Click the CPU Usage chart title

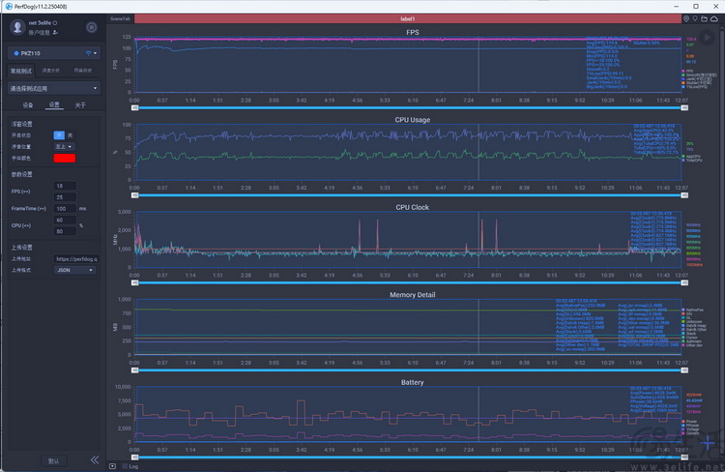(413, 120)
